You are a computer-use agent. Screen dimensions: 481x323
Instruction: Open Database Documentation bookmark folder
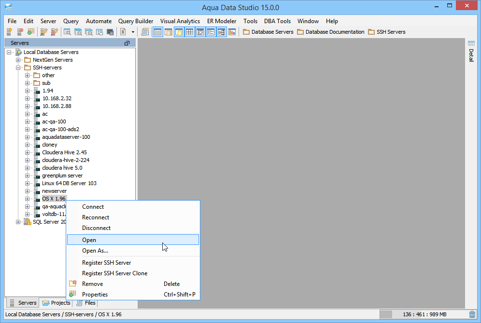(331, 32)
